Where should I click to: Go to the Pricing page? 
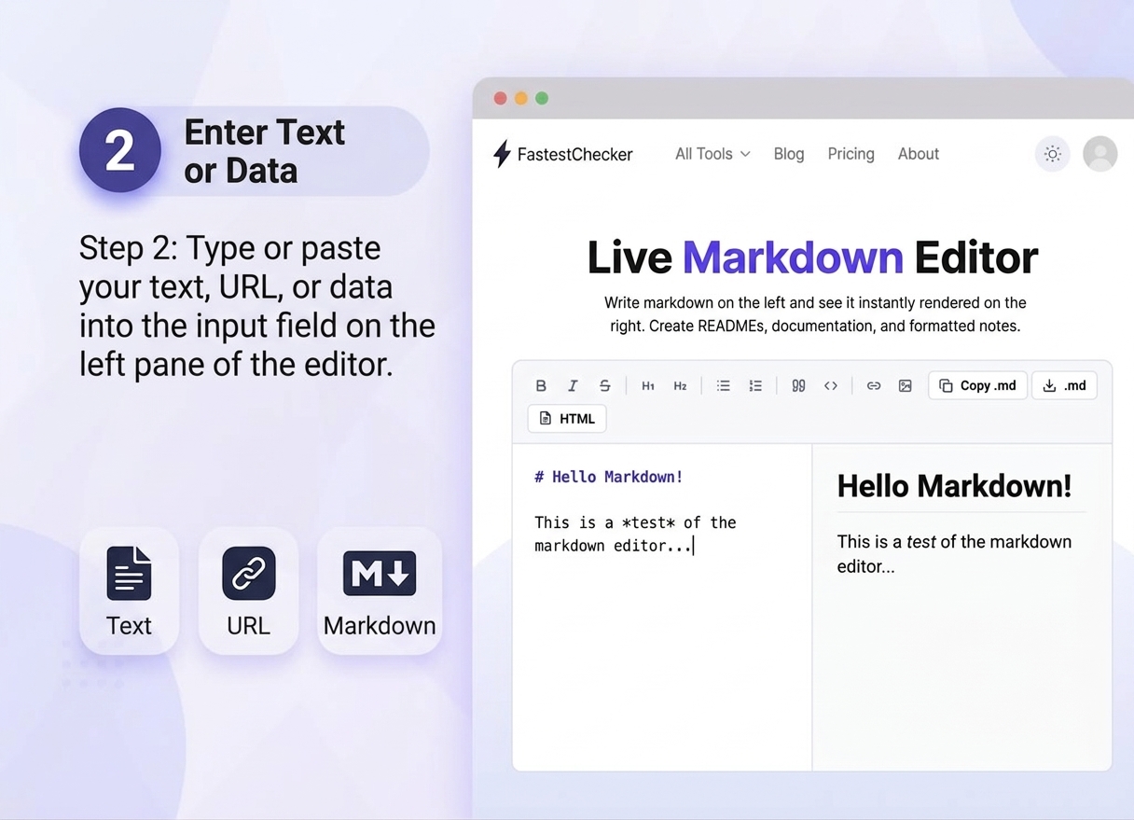click(x=851, y=154)
